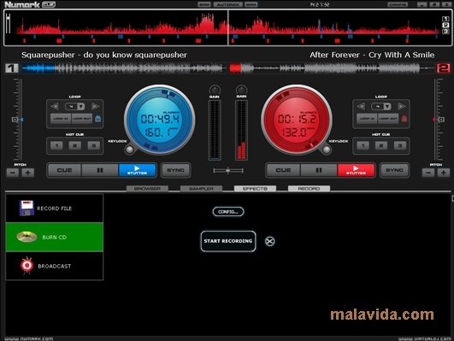Toggle the left deck Keylock knob
The width and height of the screenshot is (454, 341).
click(x=129, y=150)
